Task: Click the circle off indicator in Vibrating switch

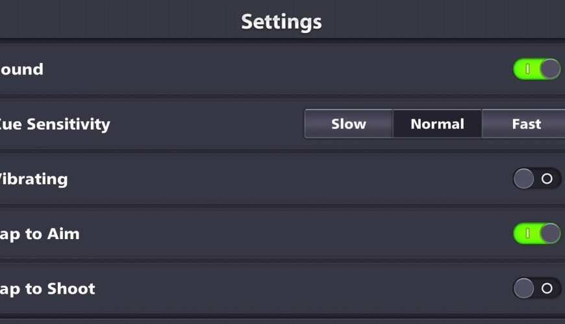Action: pos(547,178)
